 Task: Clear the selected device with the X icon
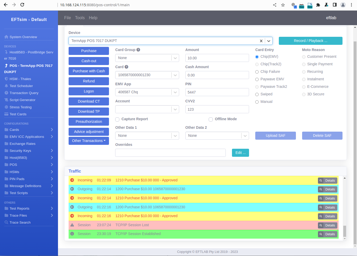(x=261, y=41)
